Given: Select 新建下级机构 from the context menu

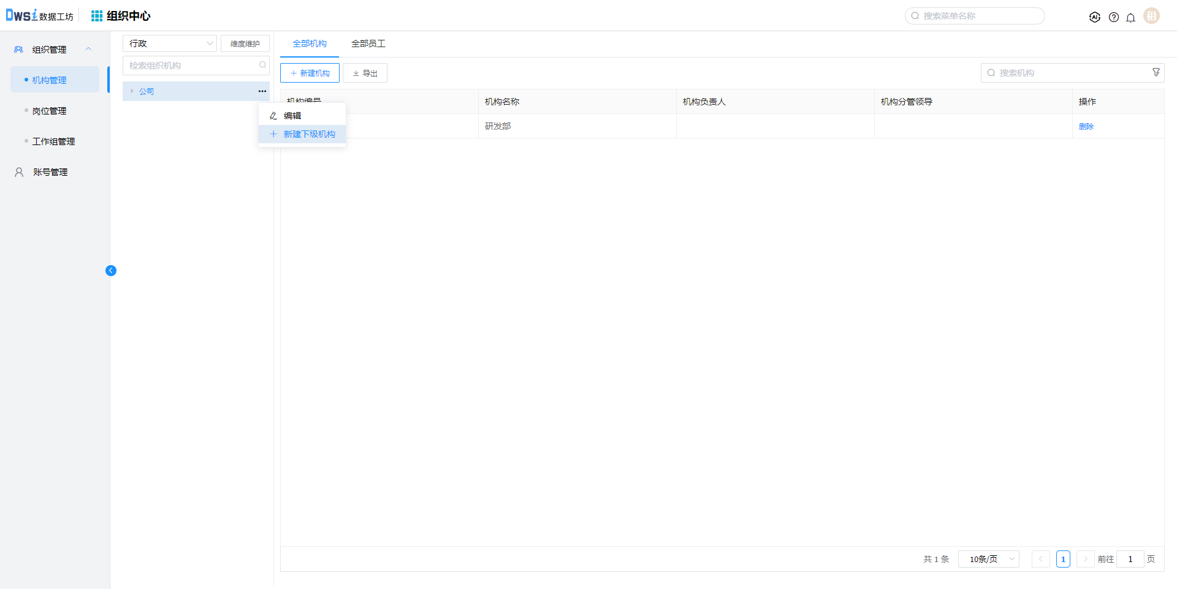Looking at the screenshot, I should [x=309, y=134].
